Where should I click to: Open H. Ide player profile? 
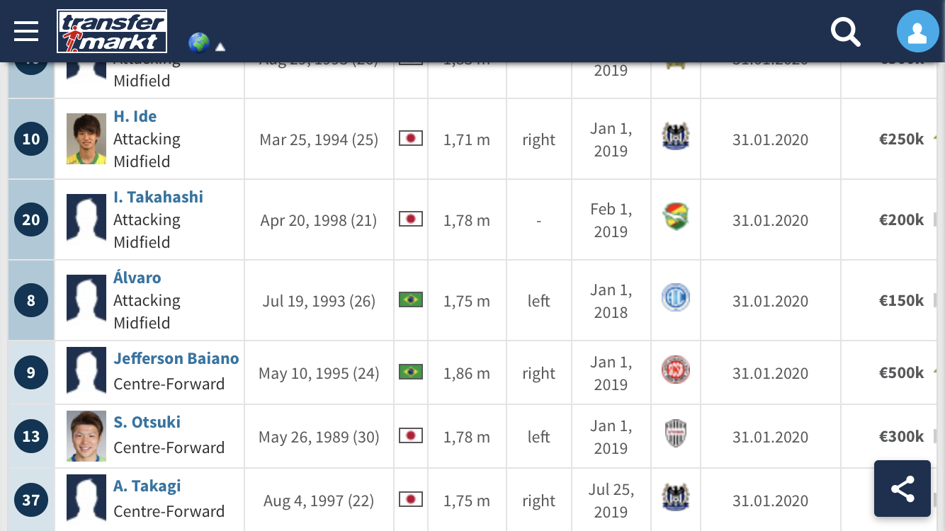(x=135, y=116)
